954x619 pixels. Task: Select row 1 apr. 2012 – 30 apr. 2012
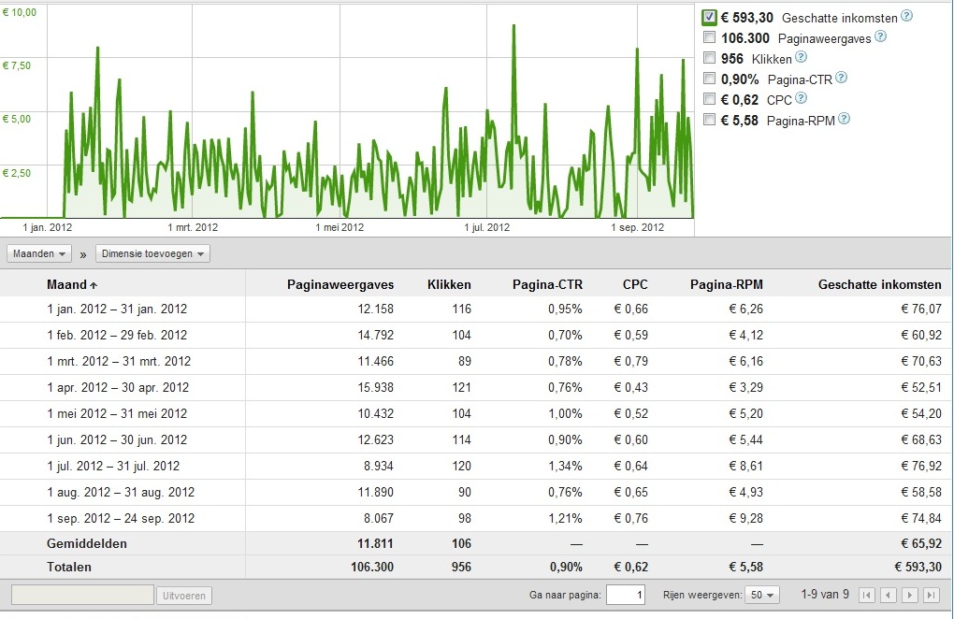476,387
